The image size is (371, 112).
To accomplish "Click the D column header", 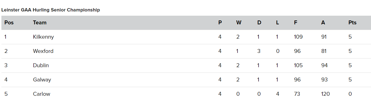I will [259, 23].
